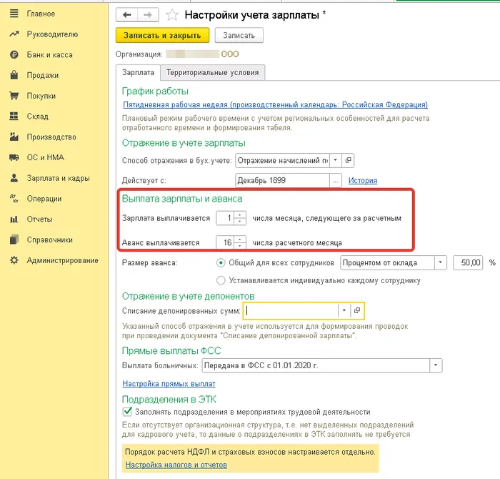Open Покупки menu item

coord(41,96)
